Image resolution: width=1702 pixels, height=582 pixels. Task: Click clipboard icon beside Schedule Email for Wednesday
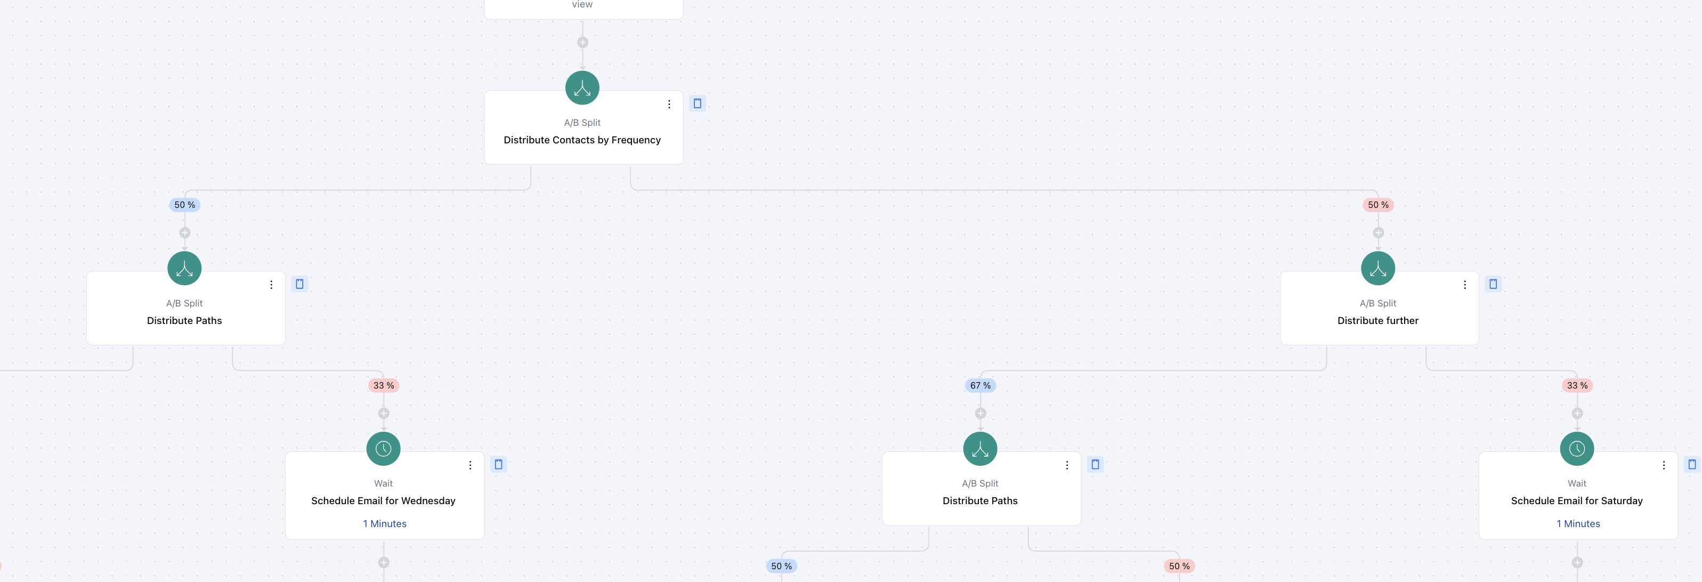click(x=498, y=464)
